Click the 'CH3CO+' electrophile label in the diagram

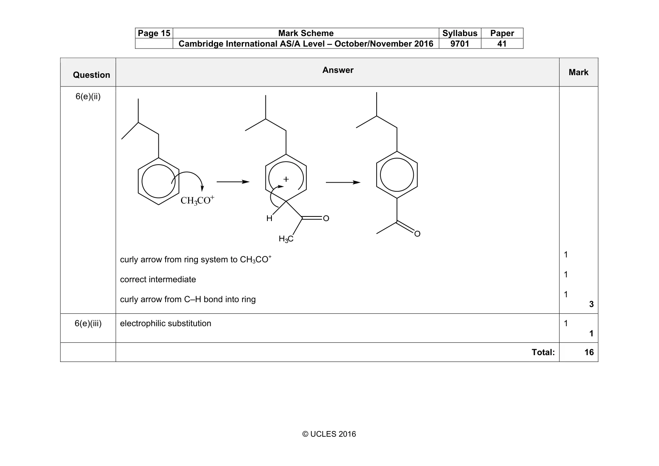pyautogui.click(x=197, y=200)
